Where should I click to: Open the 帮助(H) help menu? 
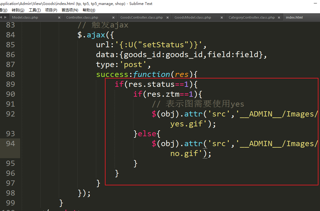point(89,10)
